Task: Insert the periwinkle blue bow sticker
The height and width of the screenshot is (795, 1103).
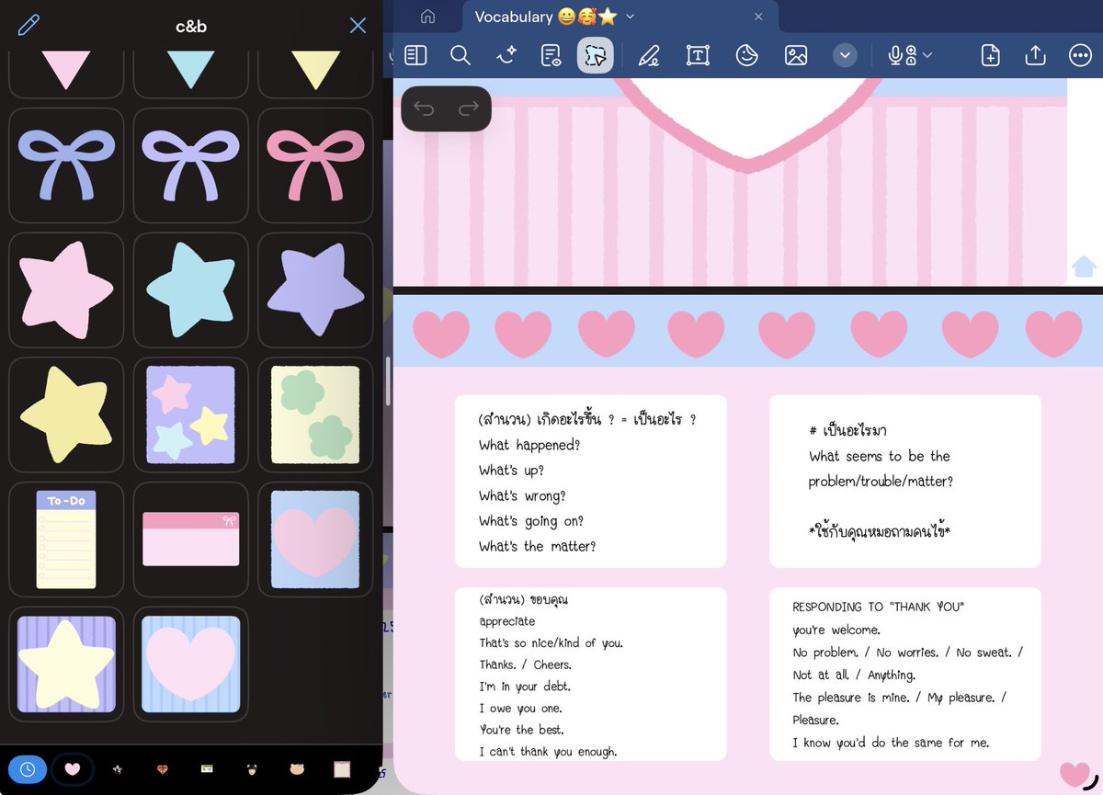Action: [x=66, y=165]
